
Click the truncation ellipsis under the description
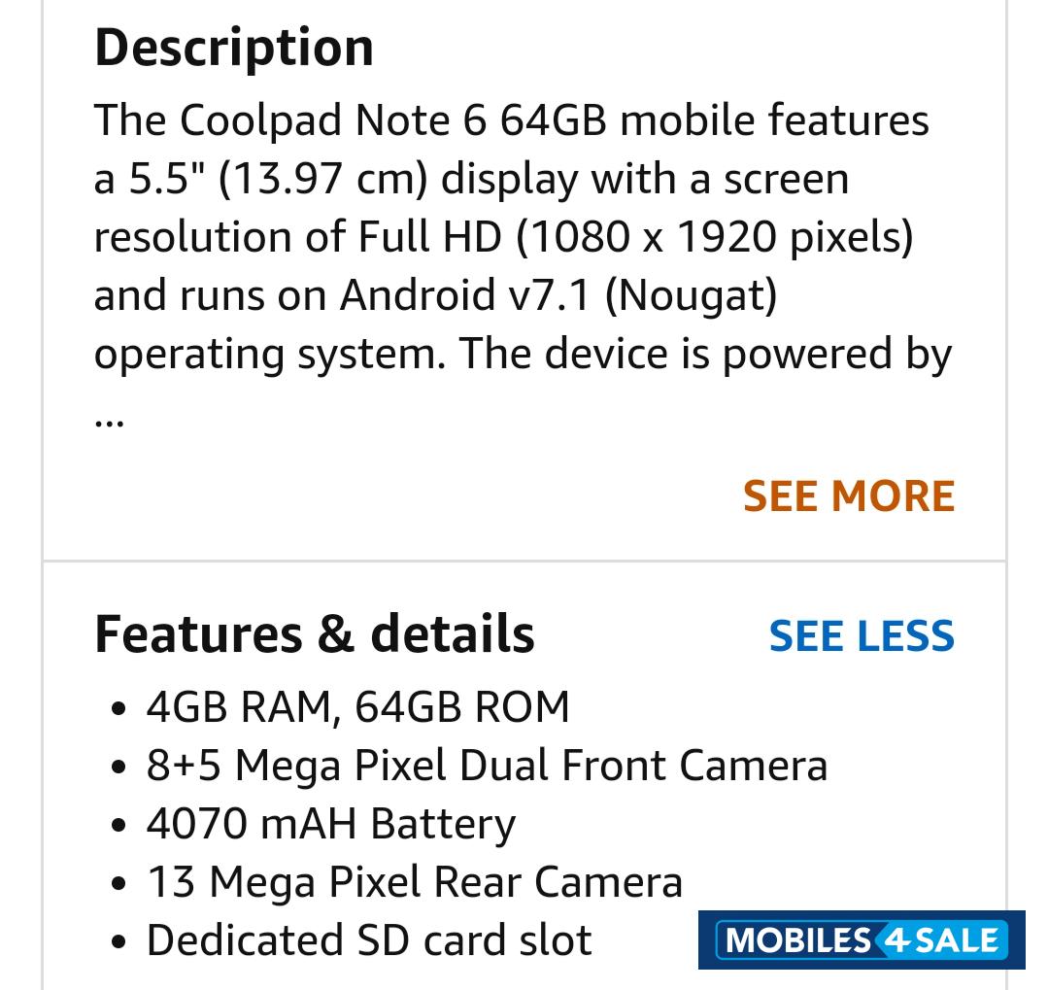[x=109, y=420]
